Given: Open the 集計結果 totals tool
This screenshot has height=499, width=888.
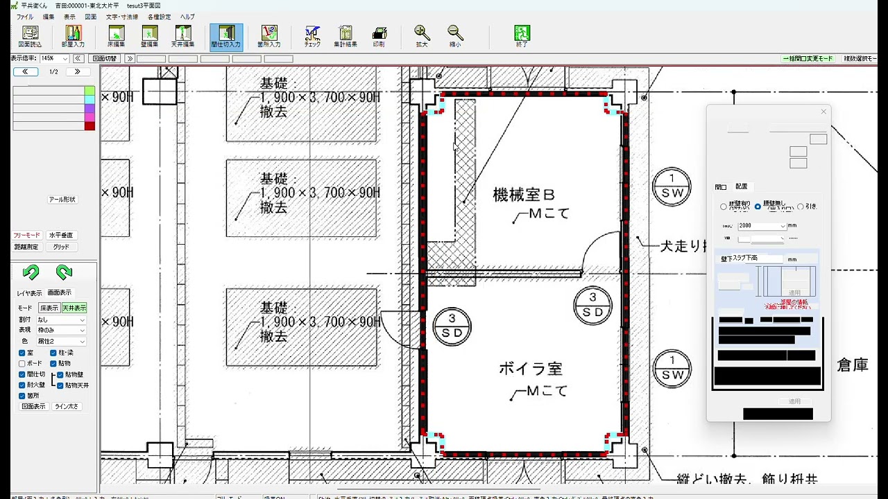Looking at the screenshot, I should tap(345, 37).
